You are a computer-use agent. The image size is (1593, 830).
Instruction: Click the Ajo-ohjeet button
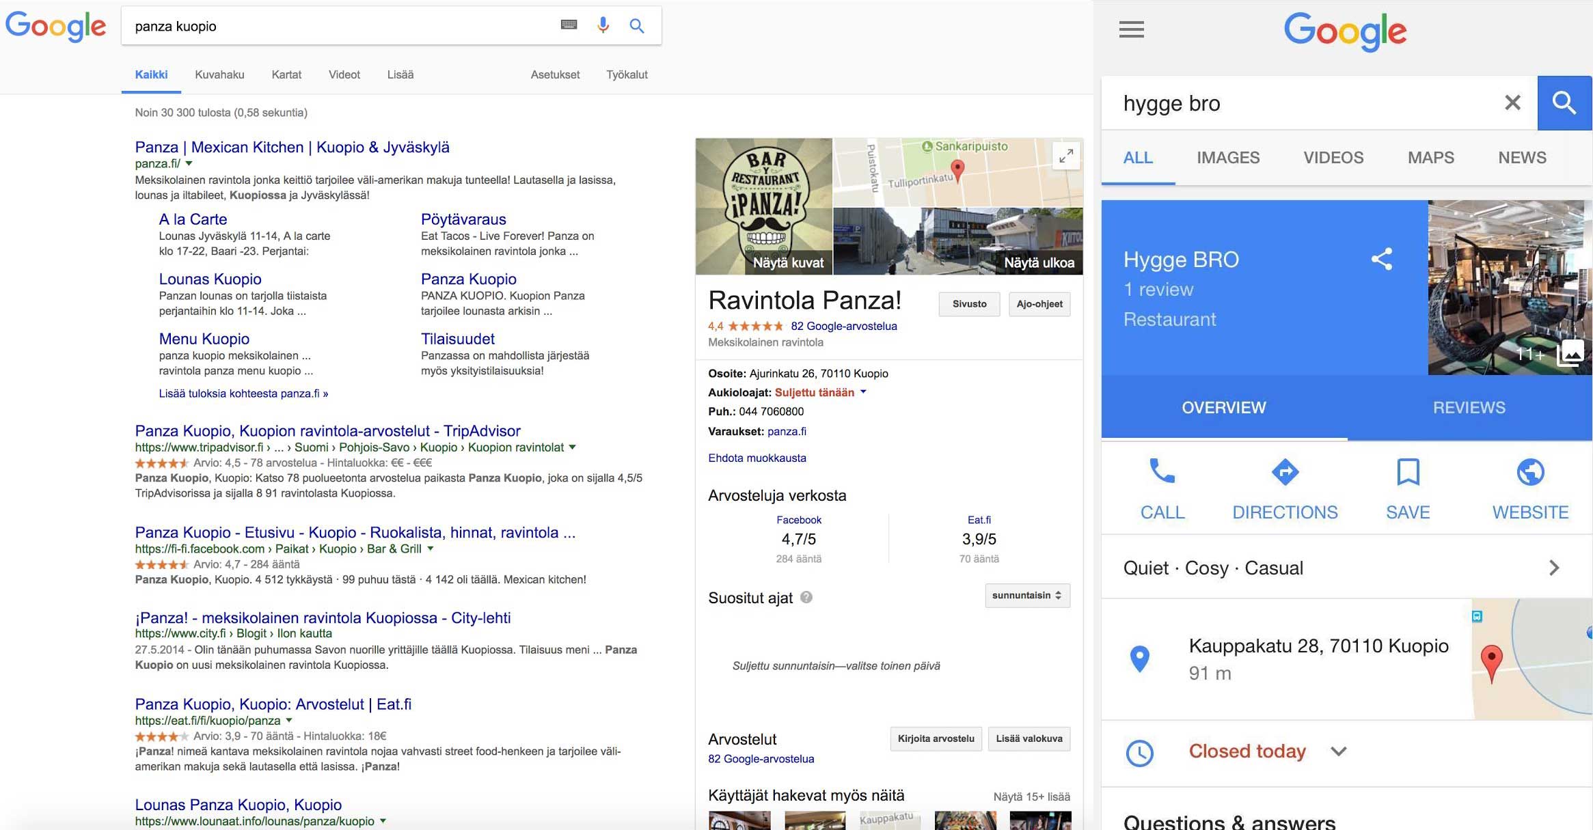1039,304
